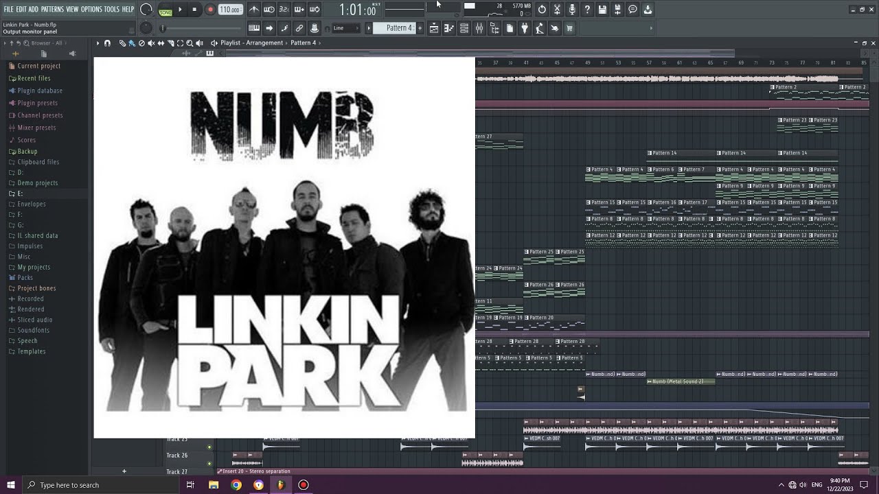This screenshot has width=879, height=494.
Task: Toggle overdub blend recording
Action: 299,10
